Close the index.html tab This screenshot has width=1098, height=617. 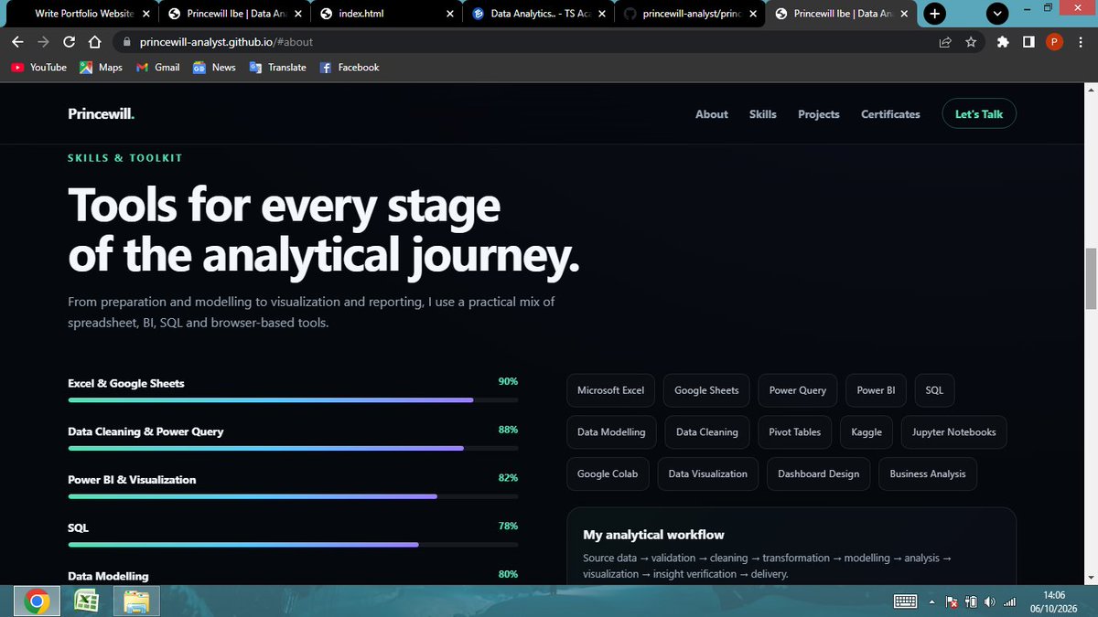pos(449,14)
